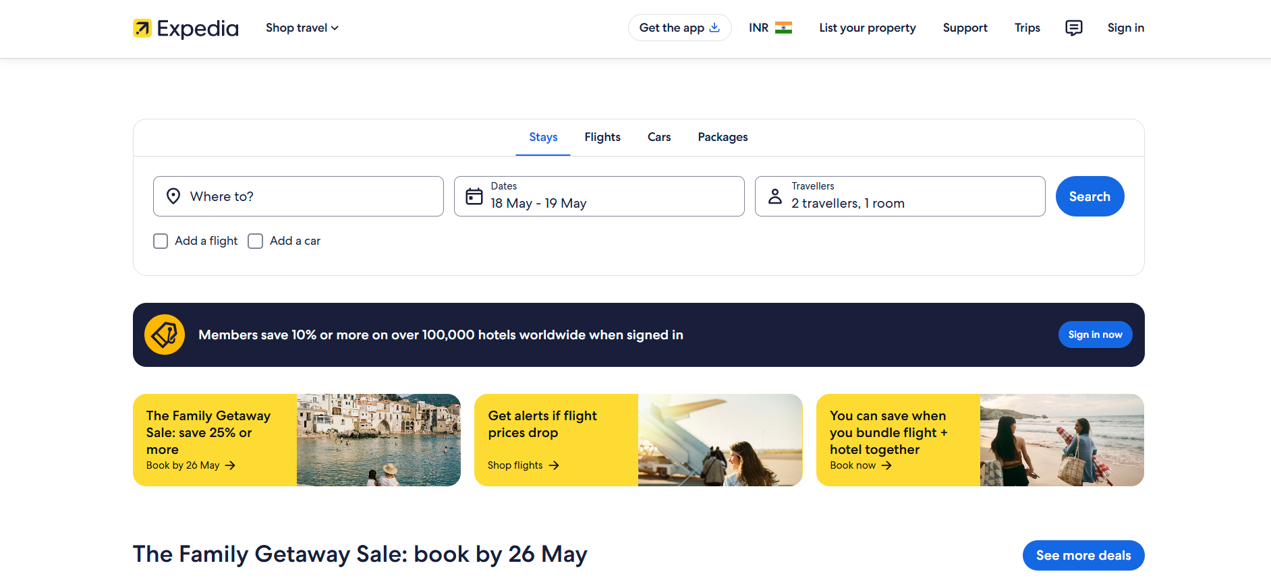Click the download icon in Get the app

714,28
